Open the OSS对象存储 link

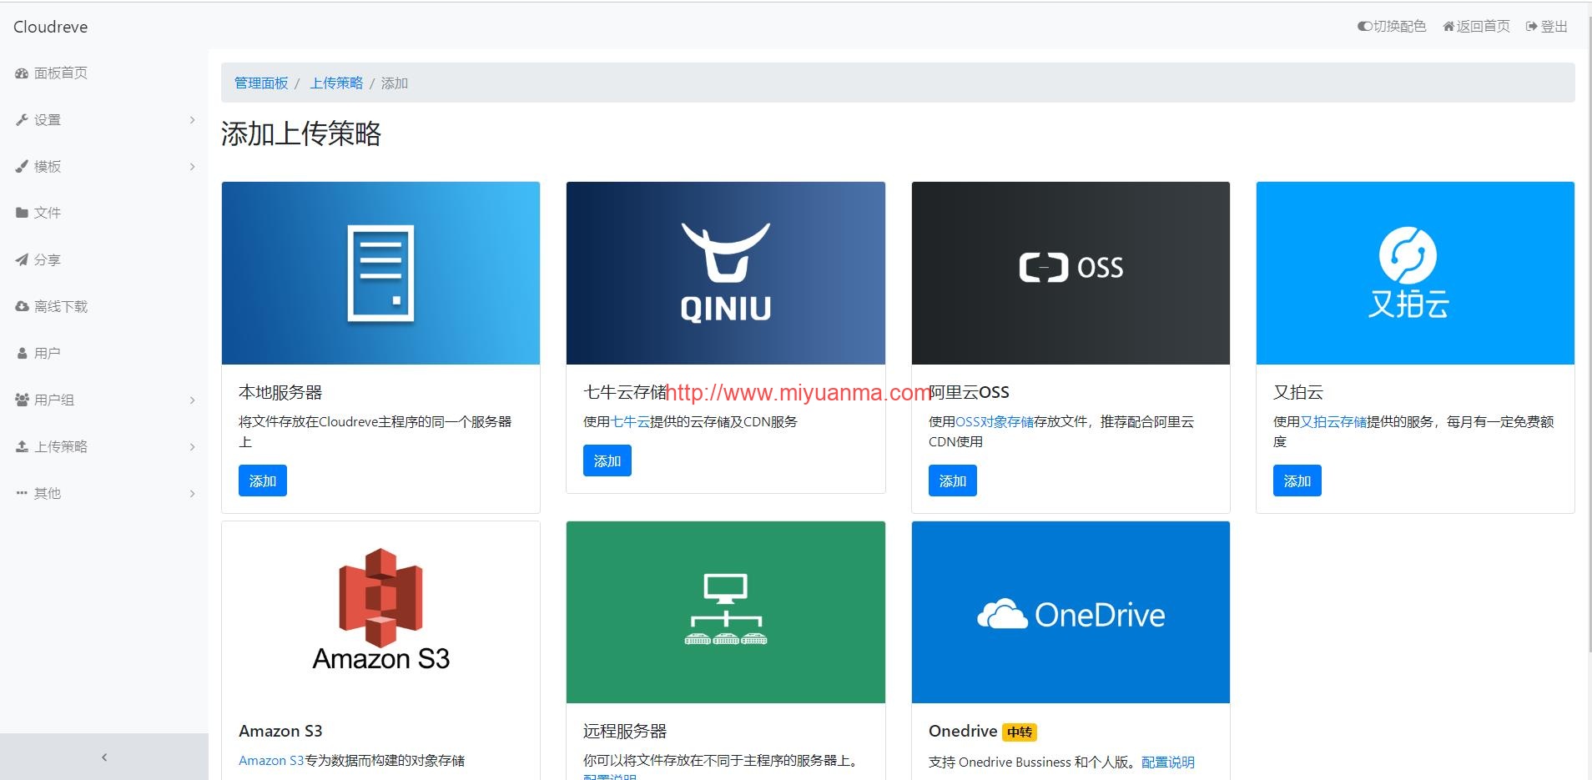pos(995,422)
